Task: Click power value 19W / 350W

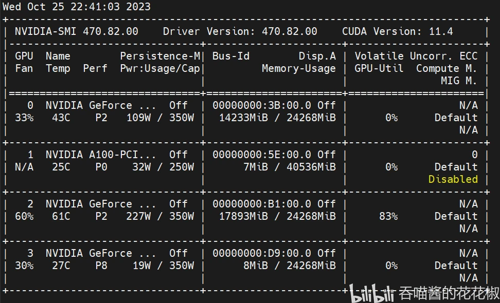Action: pos(163,266)
